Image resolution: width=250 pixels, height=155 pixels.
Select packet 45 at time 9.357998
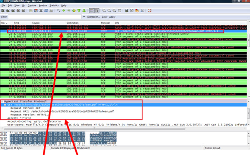coord(123,91)
